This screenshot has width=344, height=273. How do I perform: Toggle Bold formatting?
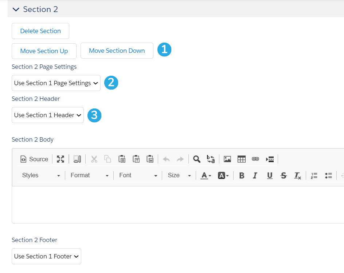[242, 175]
